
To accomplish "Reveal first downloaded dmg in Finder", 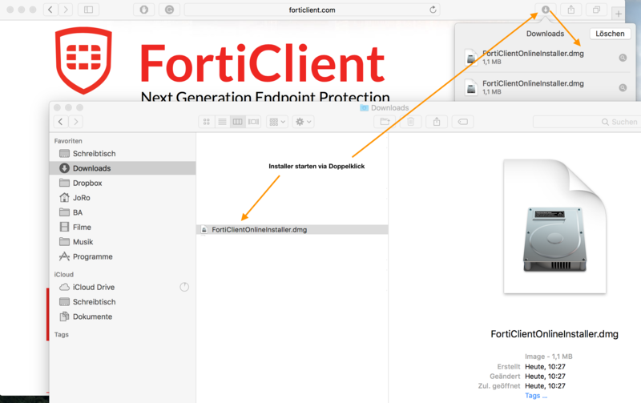I will pyautogui.click(x=623, y=58).
